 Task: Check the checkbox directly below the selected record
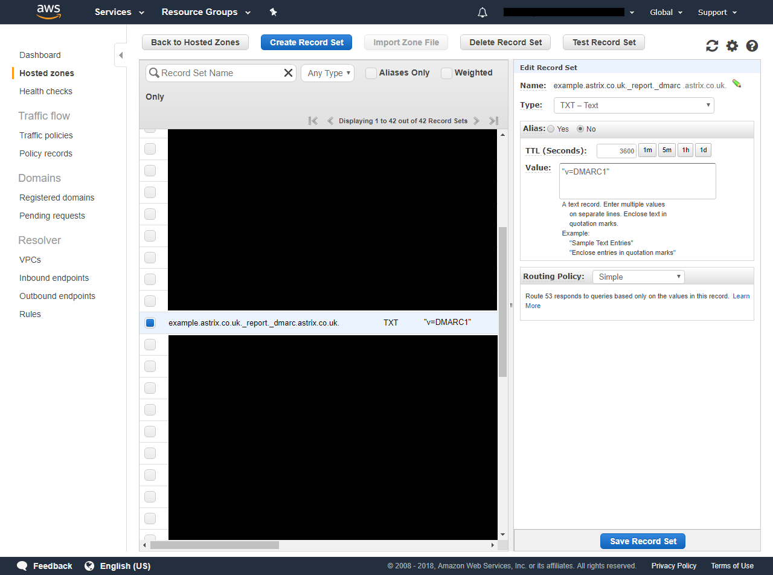[150, 344]
